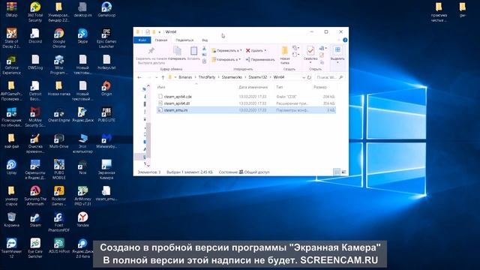The width and height of the screenshot is (480, 270).
Task: Select the Skype desktop icon
Action: point(82,36)
